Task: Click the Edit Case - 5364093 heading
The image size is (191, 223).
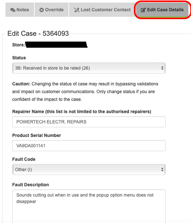Action: 38,34
